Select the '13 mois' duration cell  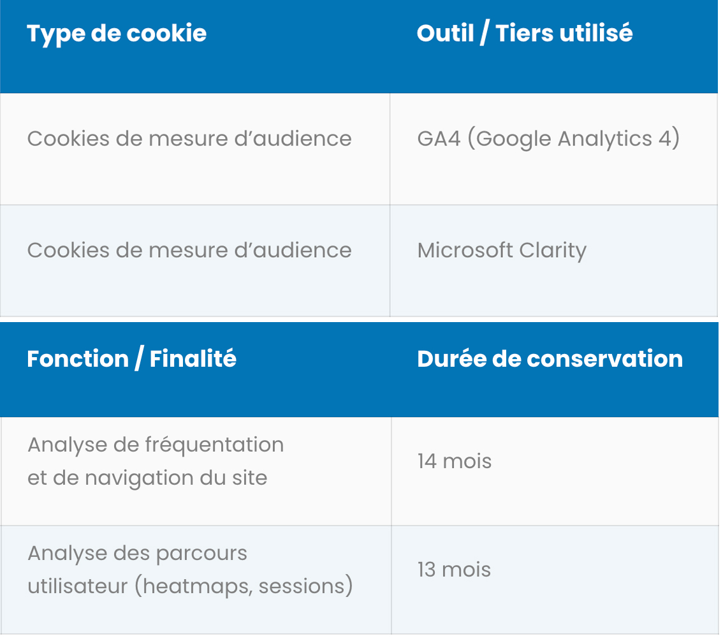coord(555,580)
